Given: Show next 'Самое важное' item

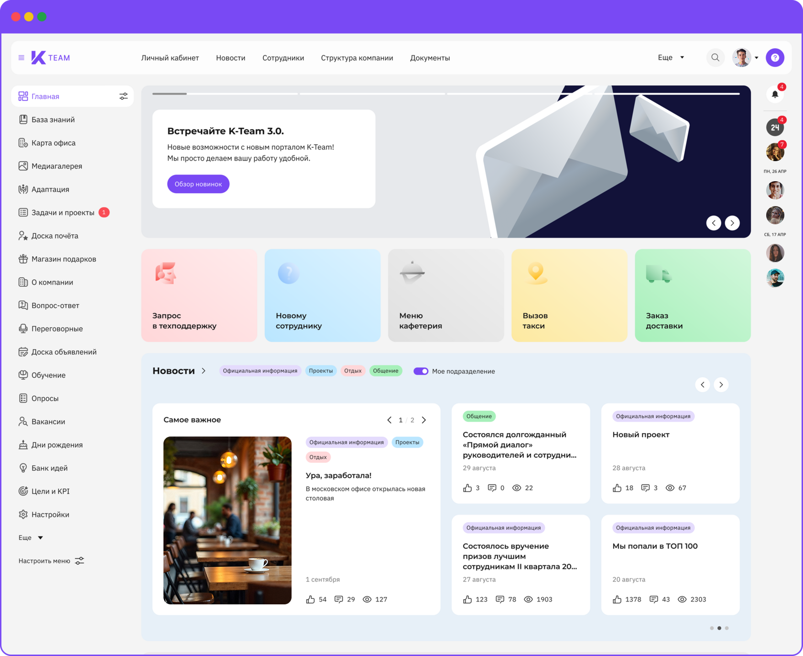Looking at the screenshot, I should click(423, 420).
